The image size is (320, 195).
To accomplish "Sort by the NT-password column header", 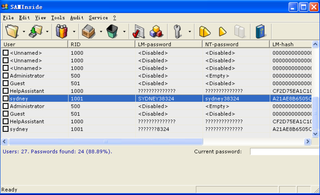I will click(236, 44).
